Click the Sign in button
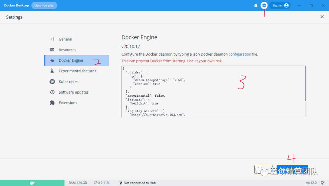The height and width of the screenshot is (186, 329). [280, 5]
